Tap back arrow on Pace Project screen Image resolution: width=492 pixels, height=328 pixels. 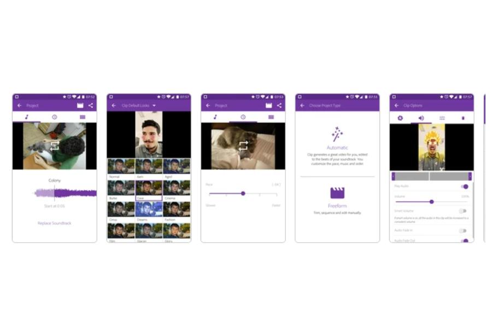coord(208,106)
